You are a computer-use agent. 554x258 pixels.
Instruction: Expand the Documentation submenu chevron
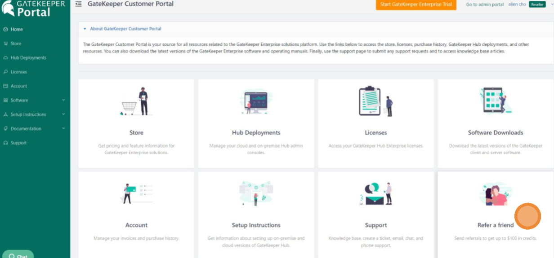point(63,129)
